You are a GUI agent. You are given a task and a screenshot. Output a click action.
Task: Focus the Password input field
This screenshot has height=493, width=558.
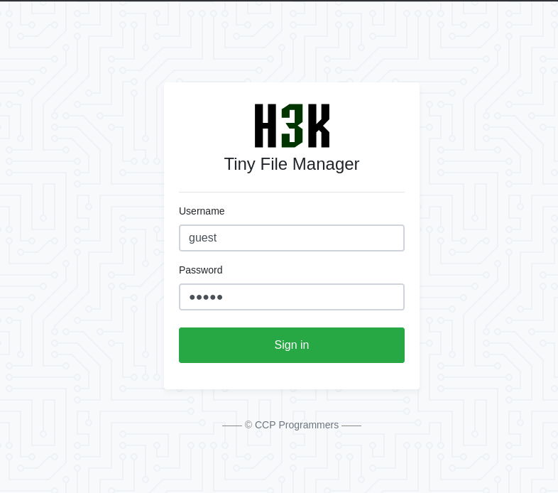(x=292, y=297)
